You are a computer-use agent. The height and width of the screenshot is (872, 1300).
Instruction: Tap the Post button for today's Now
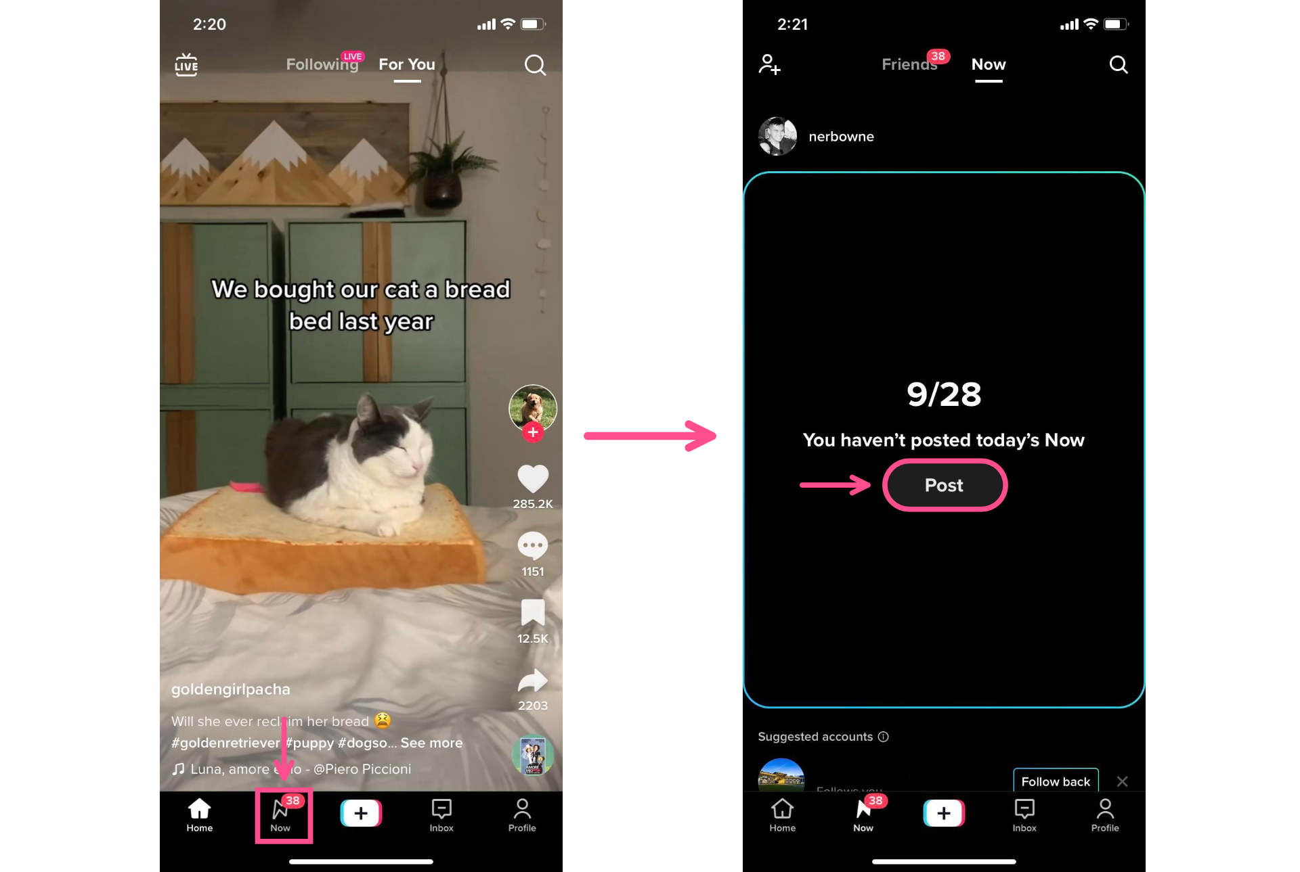(x=944, y=484)
